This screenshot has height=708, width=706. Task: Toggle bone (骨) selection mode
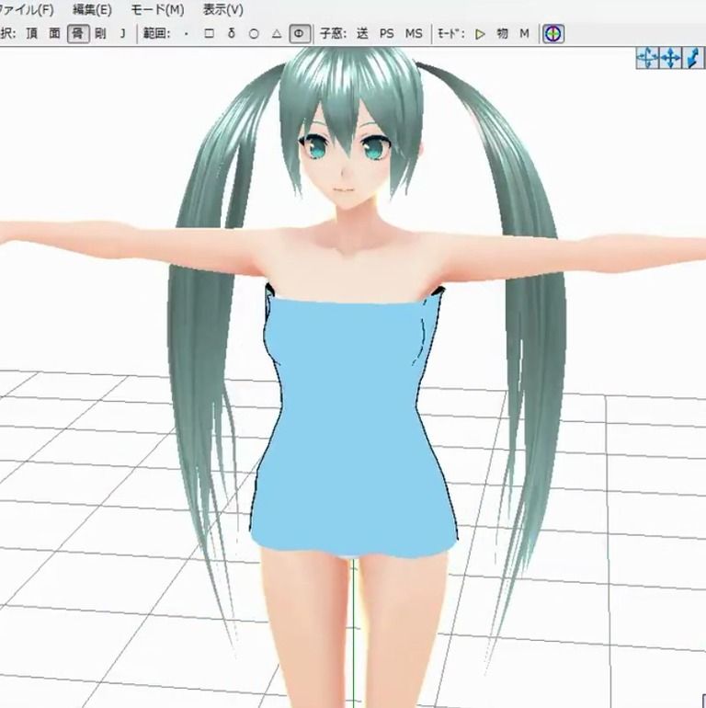[x=78, y=33]
